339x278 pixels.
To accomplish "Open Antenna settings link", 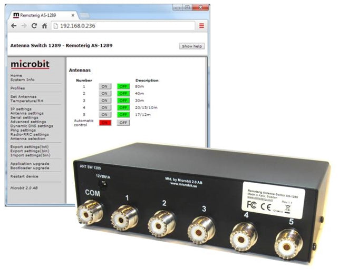I will 27,113.
